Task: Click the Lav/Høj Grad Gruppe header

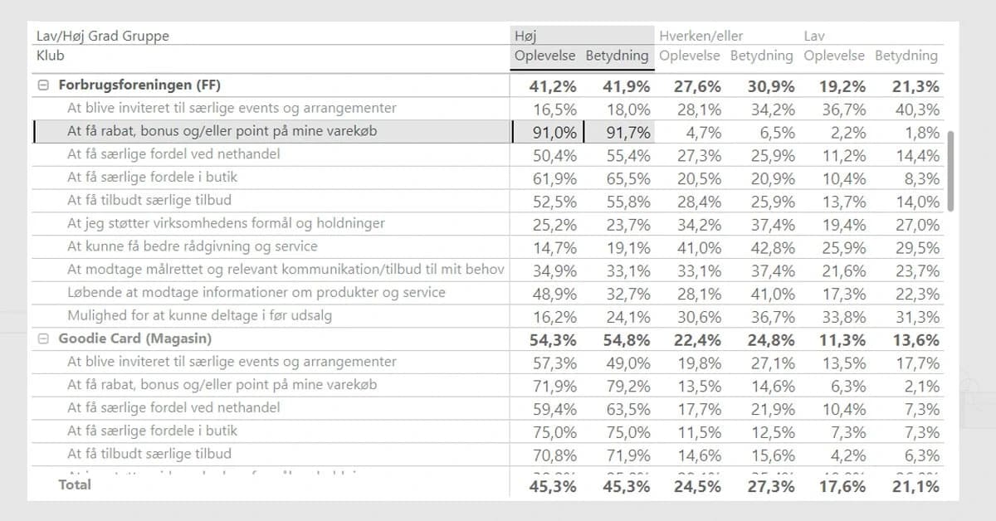Action: click(x=102, y=36)
